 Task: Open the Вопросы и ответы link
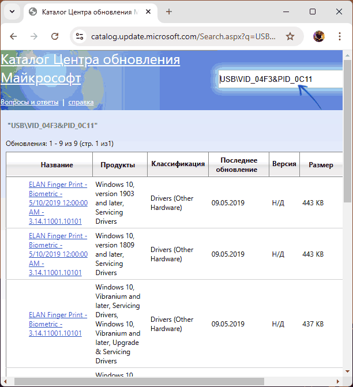click(29, 102)
